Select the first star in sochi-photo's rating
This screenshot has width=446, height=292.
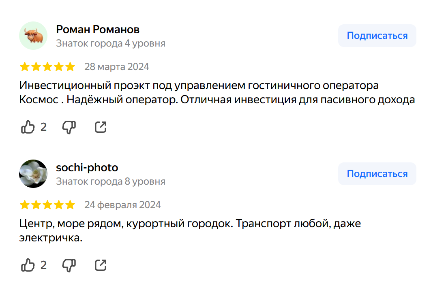click(x=25, y=205)
